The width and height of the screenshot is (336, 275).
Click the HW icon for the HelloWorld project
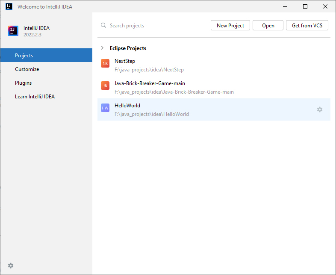(105, 108)
